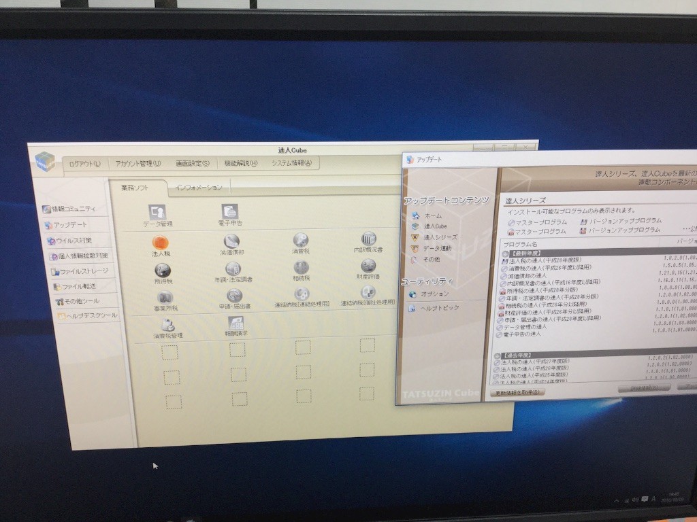This screenshot has width=697, height=522.
Task: Launch 申請・届出書 icon
Action: tap(235, 299)
